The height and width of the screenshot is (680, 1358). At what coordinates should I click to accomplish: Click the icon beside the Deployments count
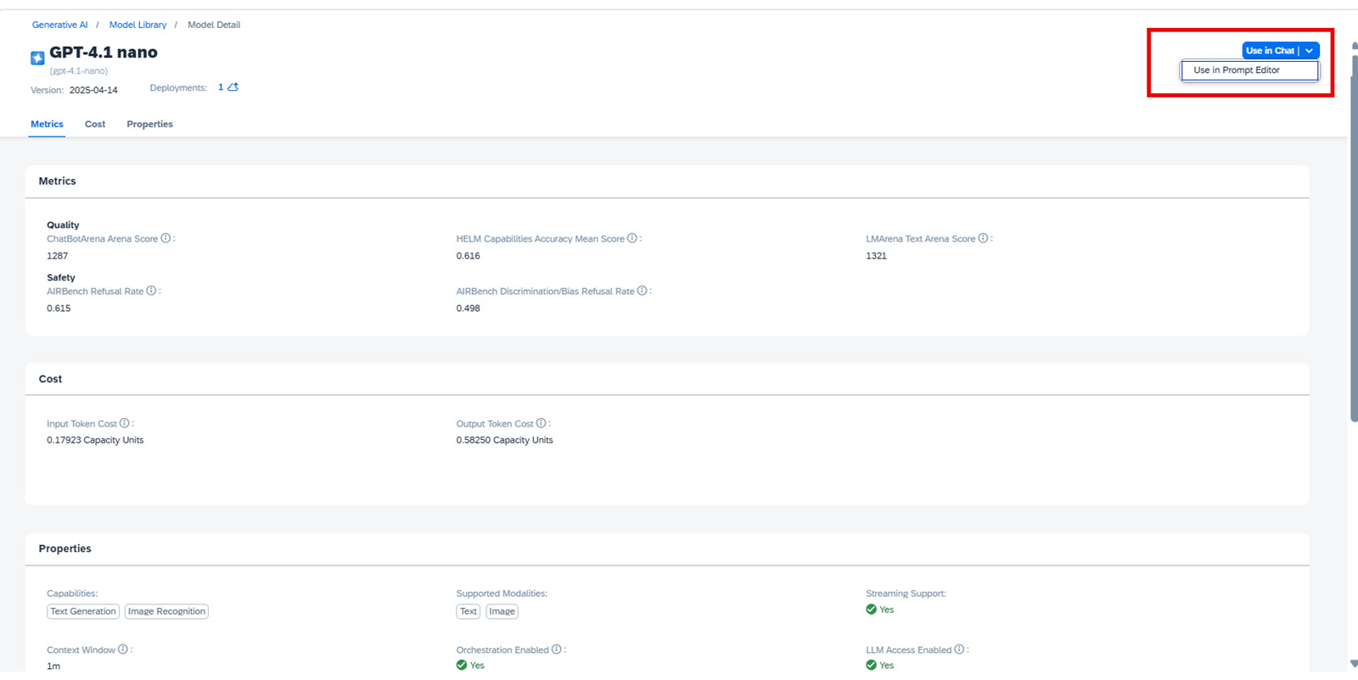pyautogui.click(x=233, y=87)
